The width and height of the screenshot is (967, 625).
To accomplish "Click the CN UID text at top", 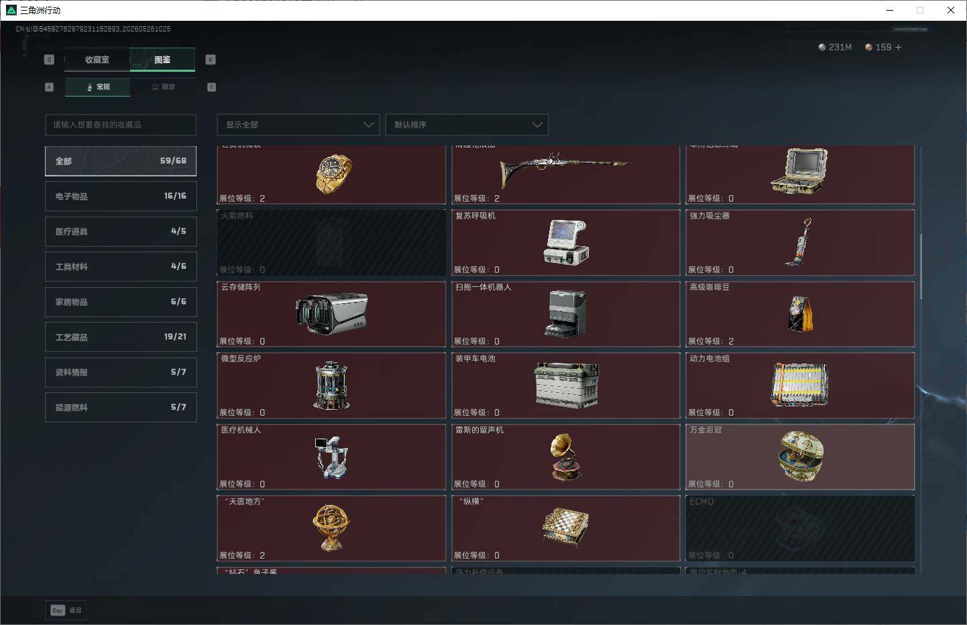I will coord(93,29).
